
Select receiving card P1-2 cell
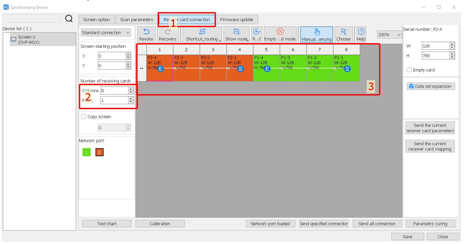pyautogui.click(x=320, y=68)
